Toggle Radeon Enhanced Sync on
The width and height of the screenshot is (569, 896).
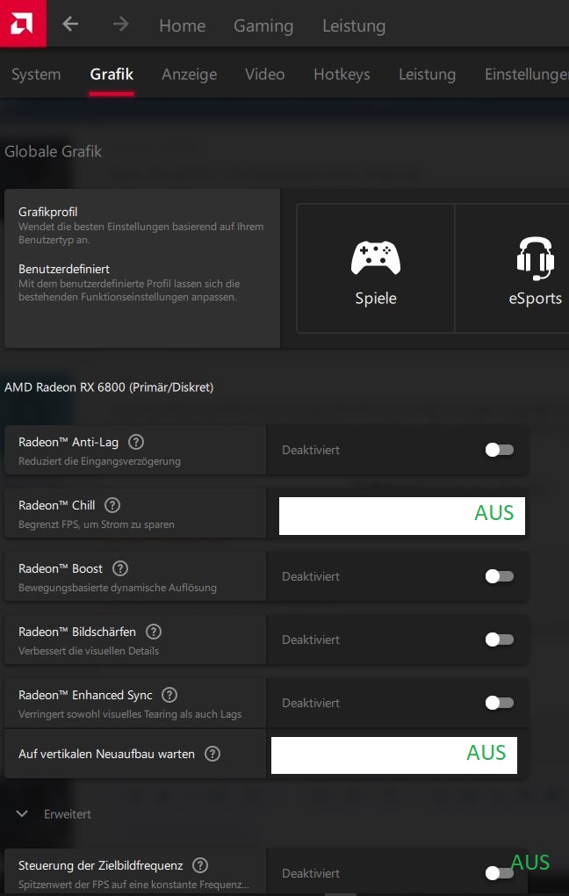coord(499,703)
